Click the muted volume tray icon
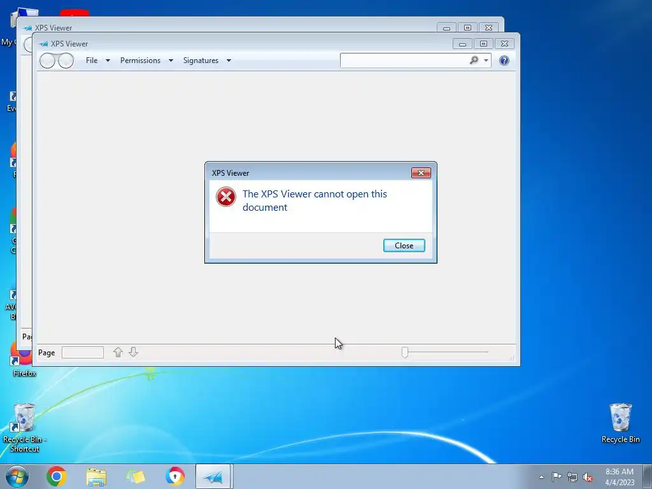This screenshot has width=652, height=489. (588, 477)
